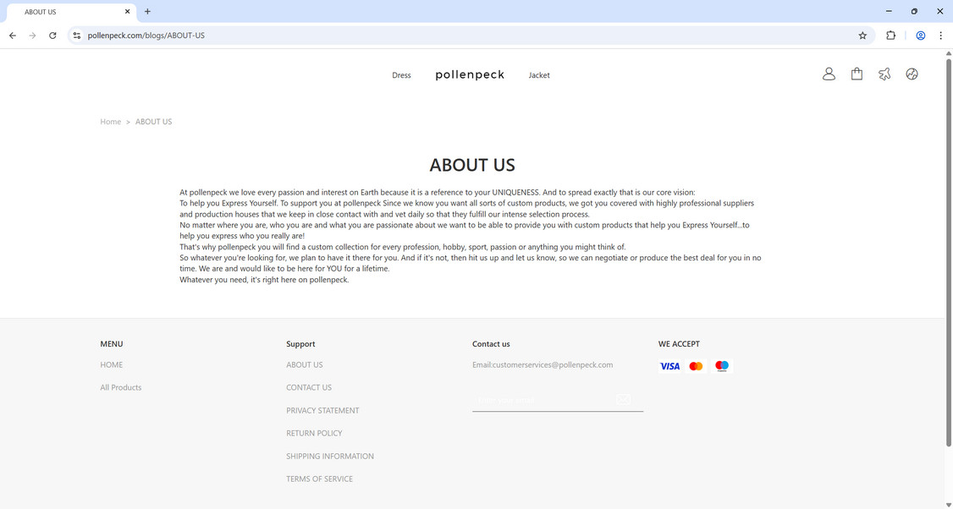Open the browser extensions puzzle icon
This screenshot has width=953, height=509.
[x=890, y=36]
